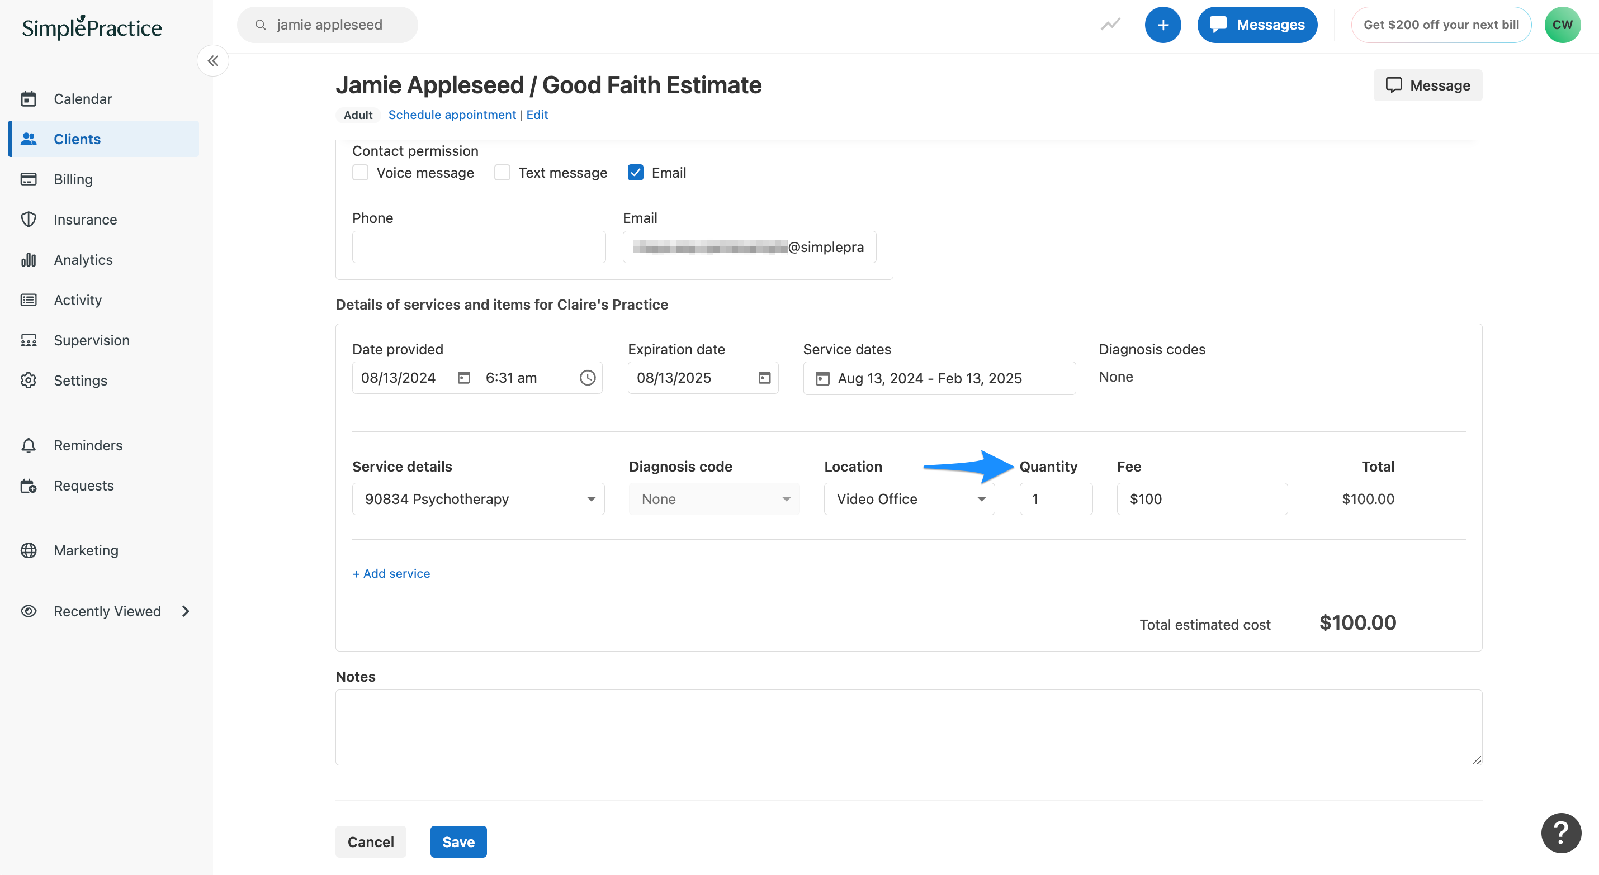Click the Cancel button
The height and width of the screenshot is (875, 1599).
(x=371, y=841)
